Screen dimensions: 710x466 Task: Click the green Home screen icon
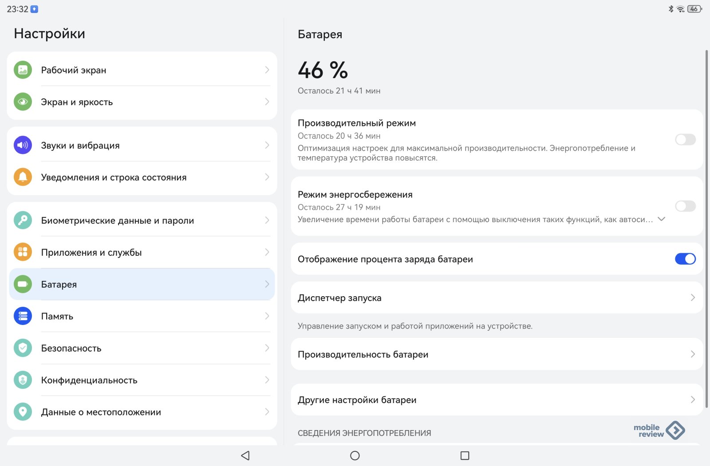pos(23,70)
